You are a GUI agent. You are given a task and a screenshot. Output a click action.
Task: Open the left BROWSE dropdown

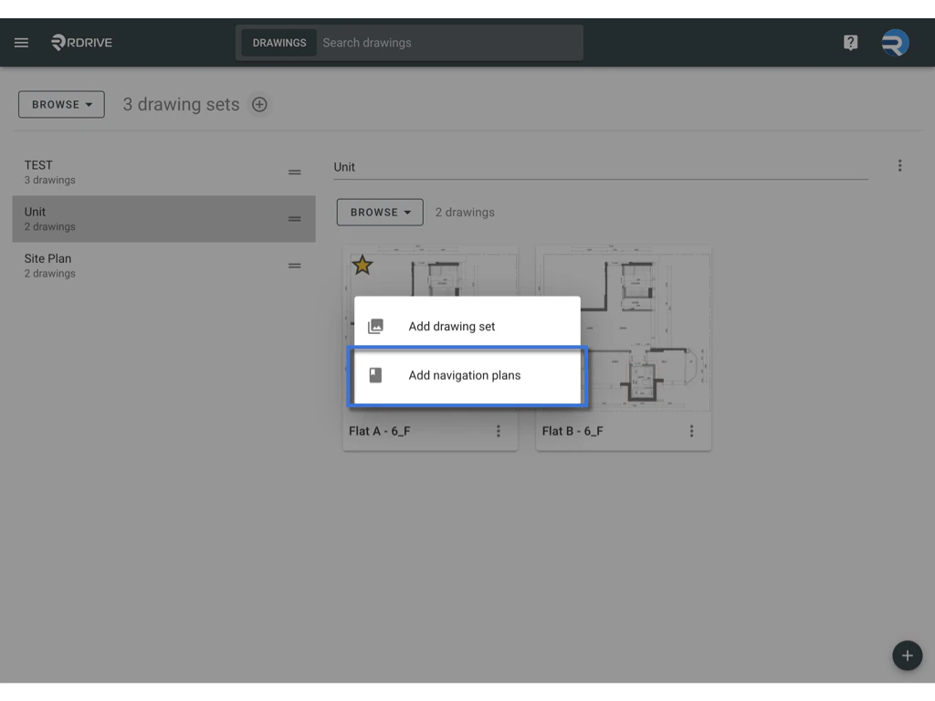[x=60, y=104]
